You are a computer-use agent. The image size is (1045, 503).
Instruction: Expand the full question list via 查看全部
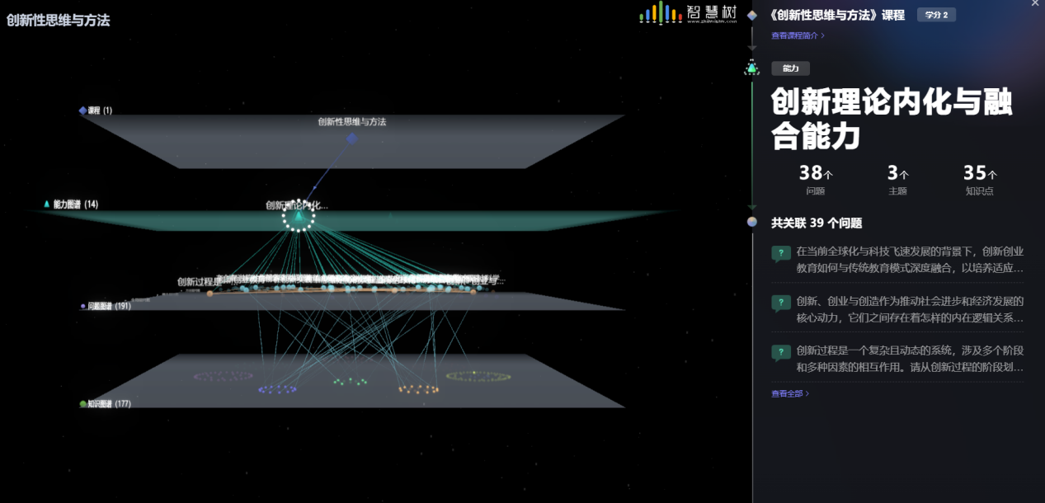789,393
